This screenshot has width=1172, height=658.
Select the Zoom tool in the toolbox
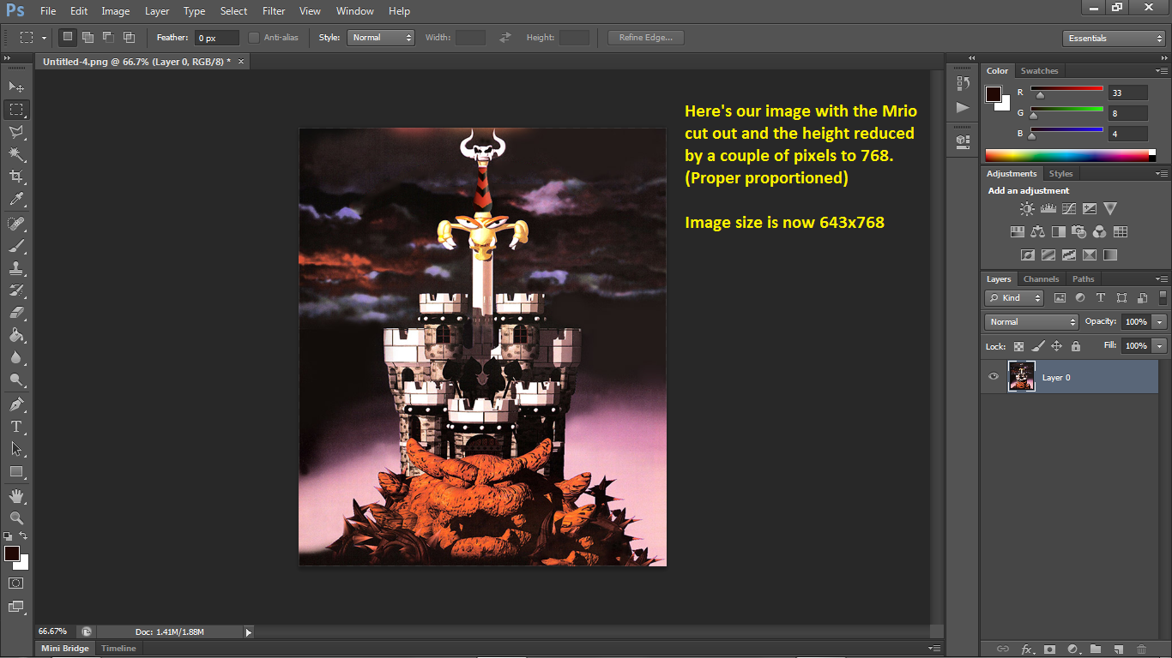coord(16,518)
